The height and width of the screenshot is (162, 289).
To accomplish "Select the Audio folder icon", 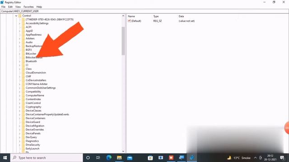I will click(x=23, y=42).
